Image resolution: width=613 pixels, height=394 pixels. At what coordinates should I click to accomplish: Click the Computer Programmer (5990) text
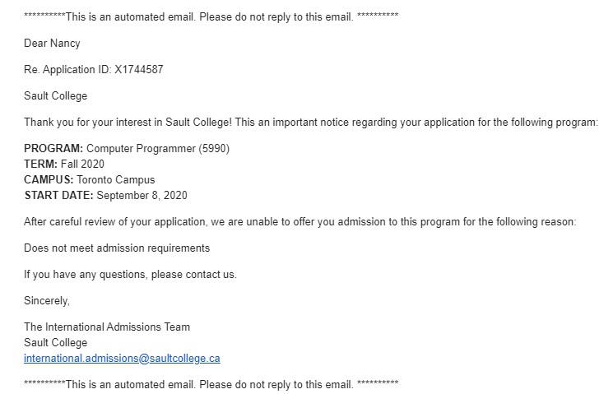[158, 149]
